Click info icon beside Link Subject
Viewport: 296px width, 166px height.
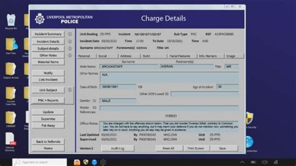tap(70, 90)
